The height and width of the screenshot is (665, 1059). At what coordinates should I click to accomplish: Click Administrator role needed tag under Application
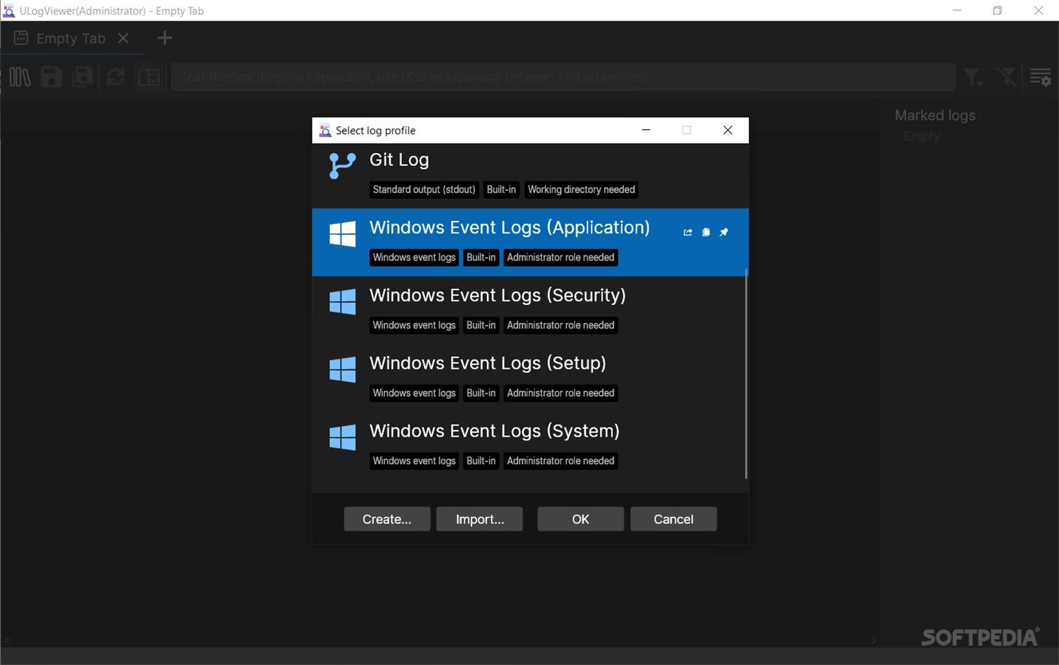(561, 258)
